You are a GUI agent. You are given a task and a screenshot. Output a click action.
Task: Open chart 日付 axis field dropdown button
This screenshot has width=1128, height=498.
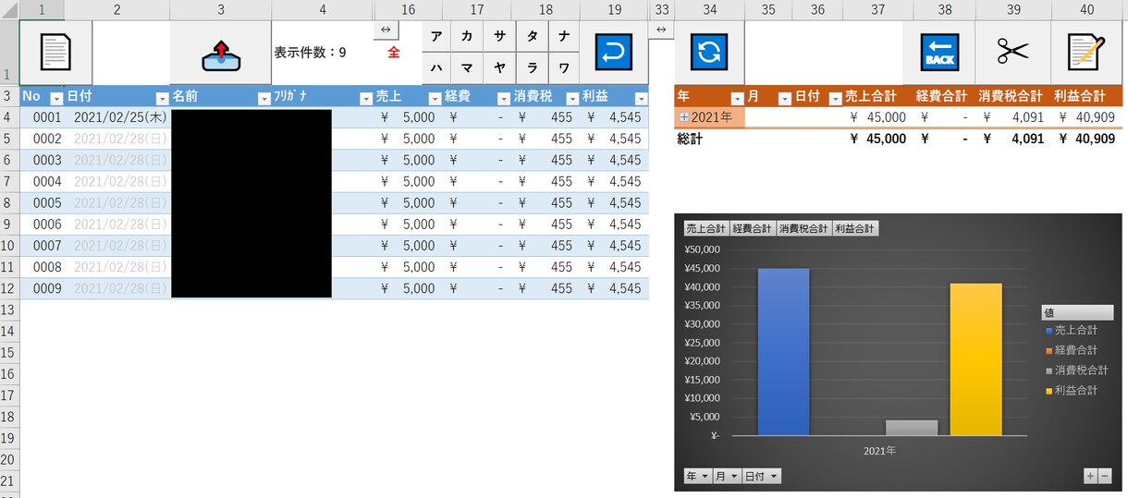click(x=762, y=476)
